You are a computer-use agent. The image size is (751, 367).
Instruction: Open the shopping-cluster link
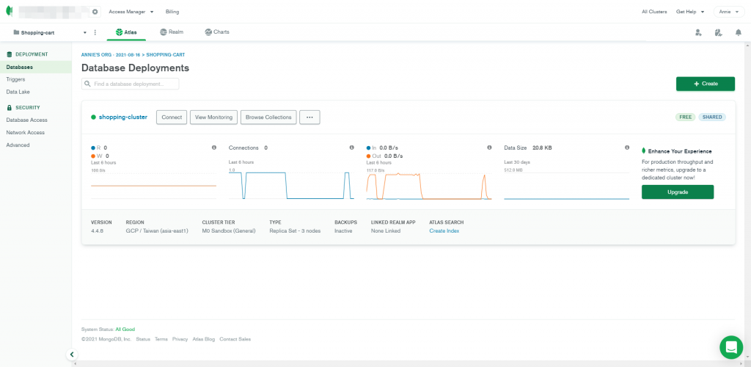[x=123, y=117]
